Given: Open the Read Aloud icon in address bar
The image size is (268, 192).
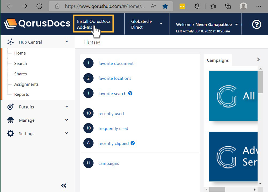Looking at the screenshot, I should click(x=153, y=6).
